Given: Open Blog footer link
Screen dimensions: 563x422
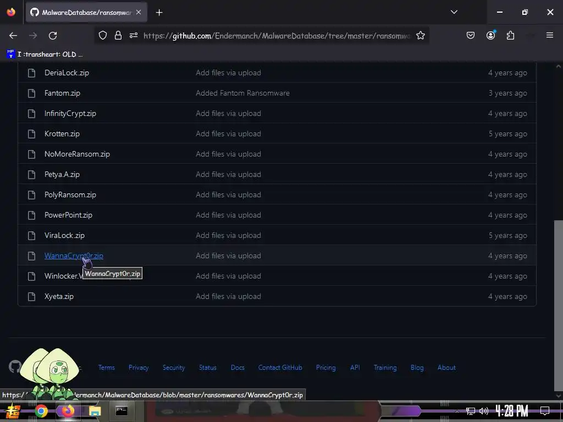Looking at the screenshot, I should pyautogui.click(x=417, y=368).
